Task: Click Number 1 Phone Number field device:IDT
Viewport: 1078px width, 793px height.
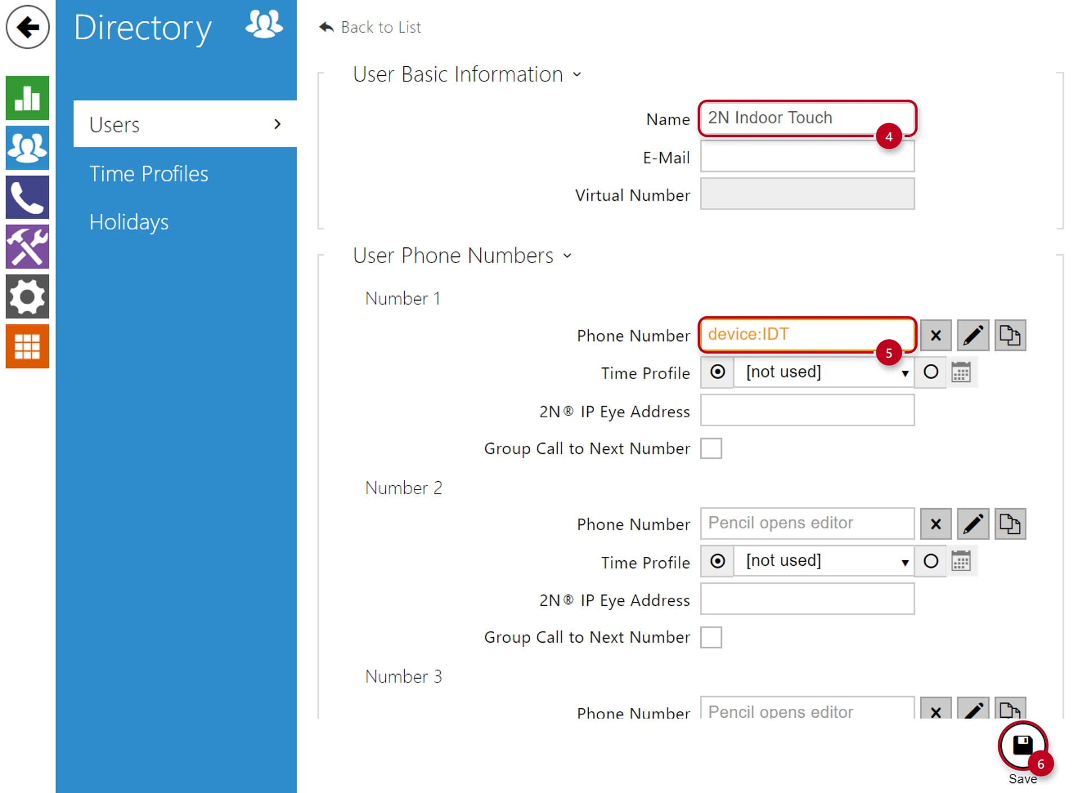Action: coord(807,335)
